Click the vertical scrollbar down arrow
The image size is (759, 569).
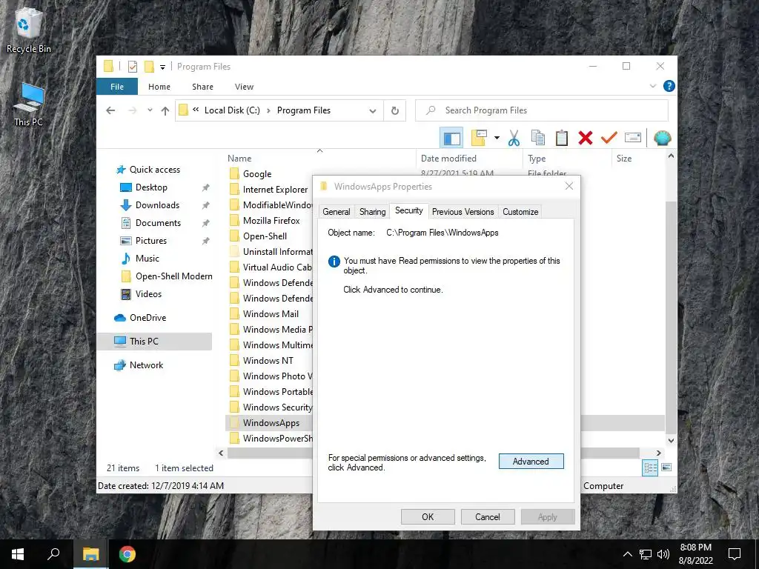coord(671,440)
